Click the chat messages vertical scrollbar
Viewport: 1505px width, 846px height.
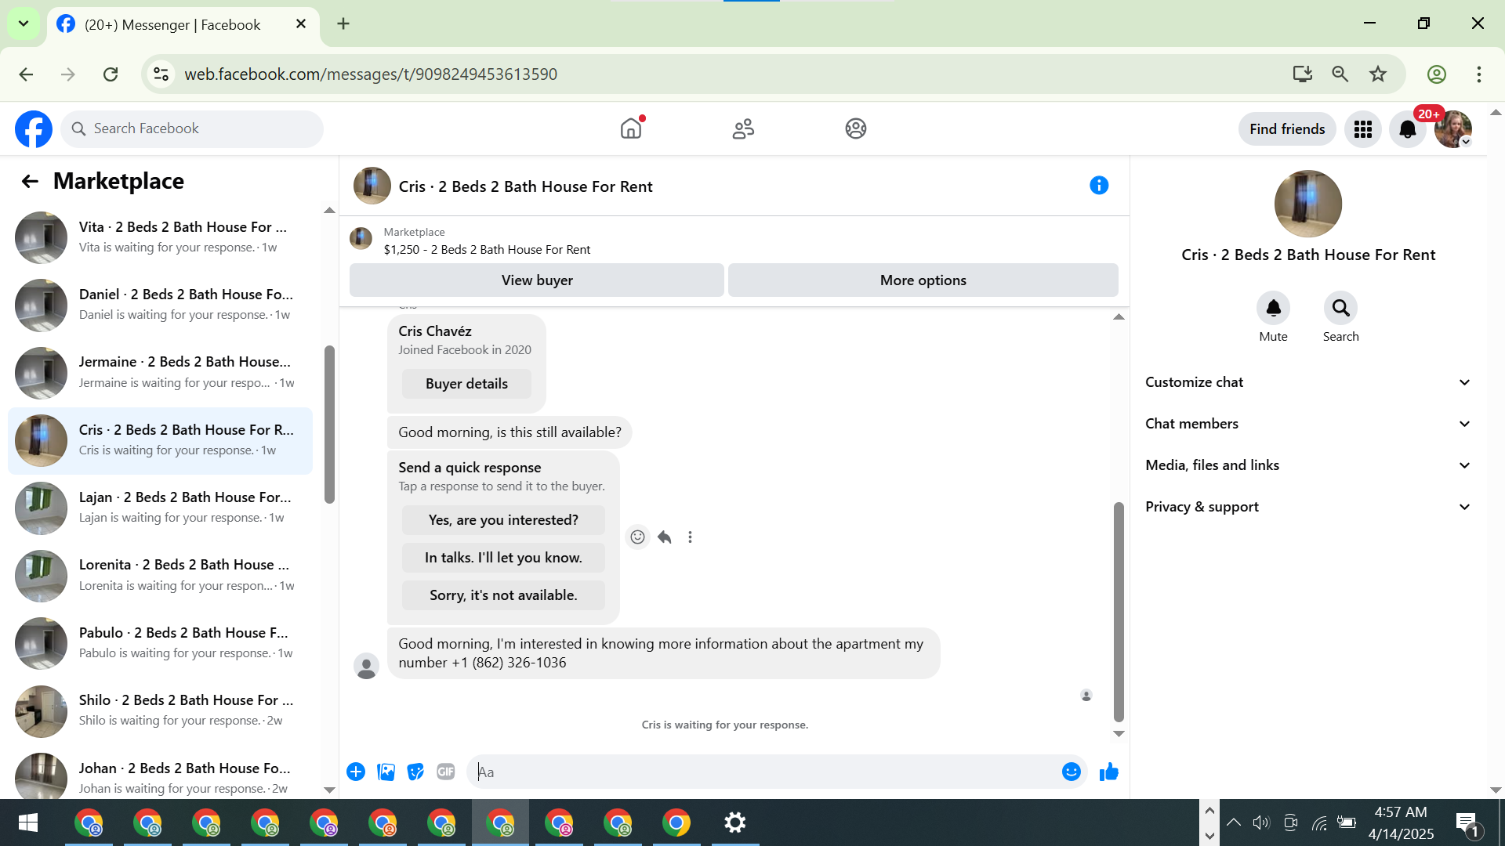pos(1119,611)
